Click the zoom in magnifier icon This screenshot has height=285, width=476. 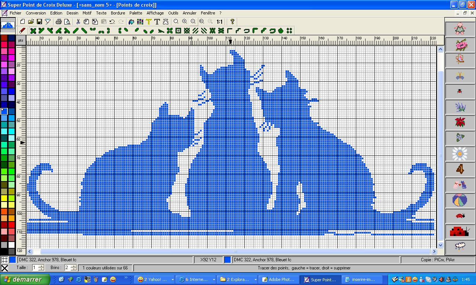184,22
